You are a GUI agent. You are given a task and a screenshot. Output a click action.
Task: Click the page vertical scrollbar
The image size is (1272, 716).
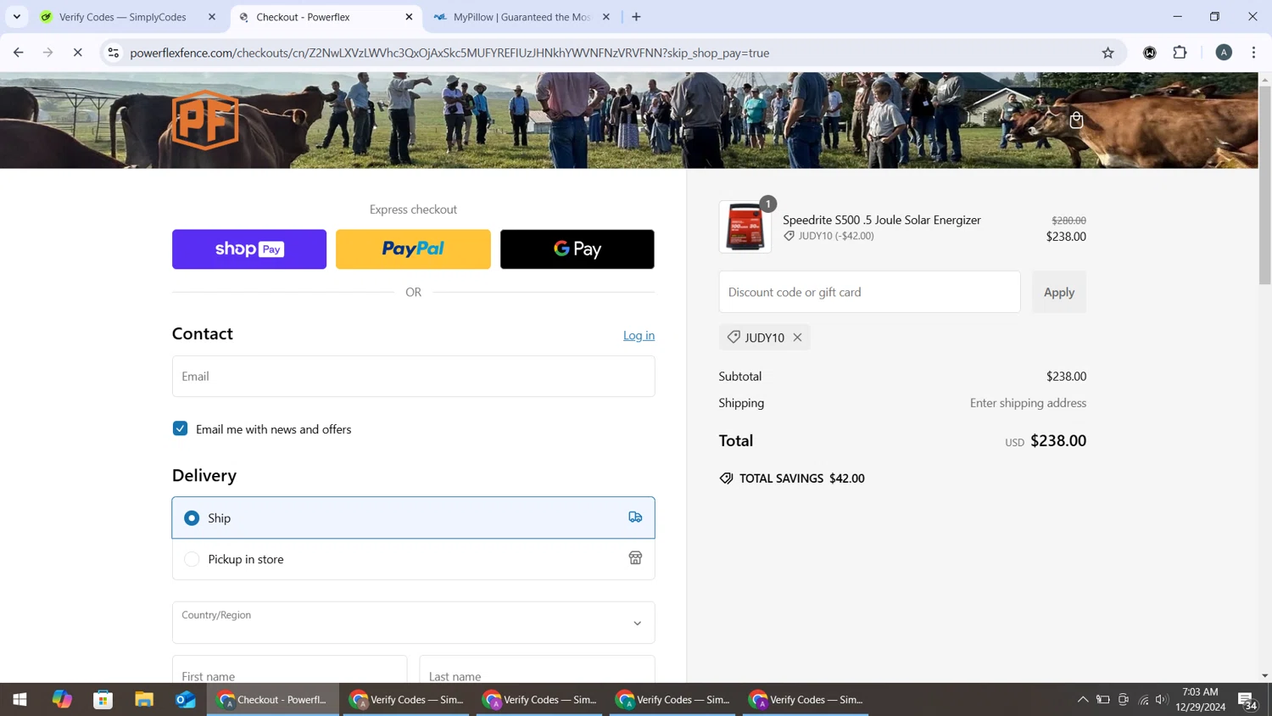point(1264,183)
